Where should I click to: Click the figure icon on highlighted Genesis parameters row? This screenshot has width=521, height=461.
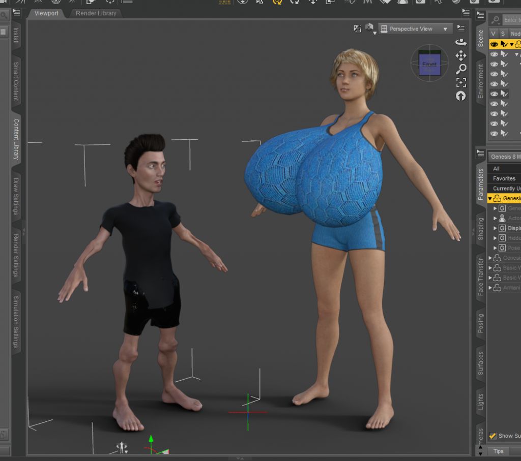497,198
